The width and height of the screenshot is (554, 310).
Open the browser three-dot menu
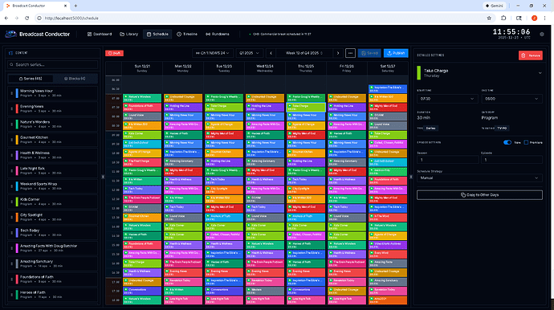coord(545,18)
